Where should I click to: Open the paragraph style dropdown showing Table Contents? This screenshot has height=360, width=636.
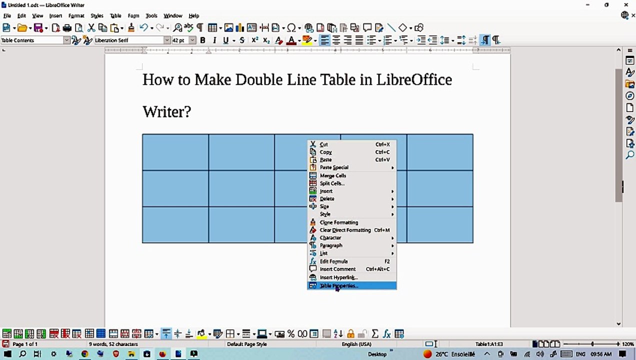tap(66, 40)
